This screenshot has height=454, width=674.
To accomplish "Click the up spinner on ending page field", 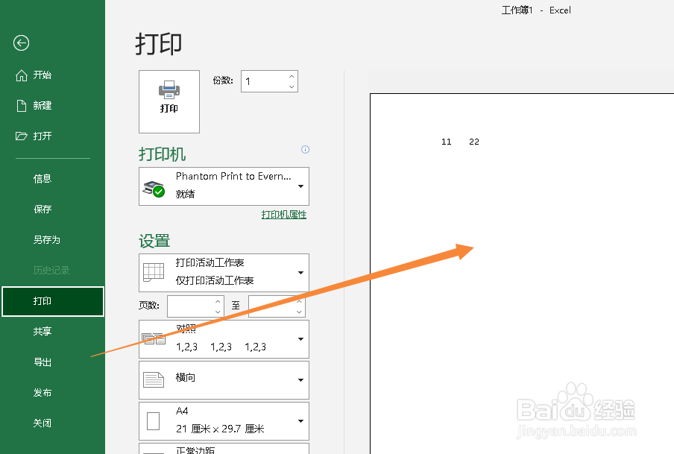I will coord(300,301).
